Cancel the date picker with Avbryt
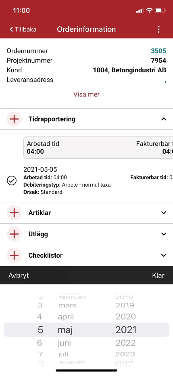Viewport: 173px width, 376px height. 19,275
